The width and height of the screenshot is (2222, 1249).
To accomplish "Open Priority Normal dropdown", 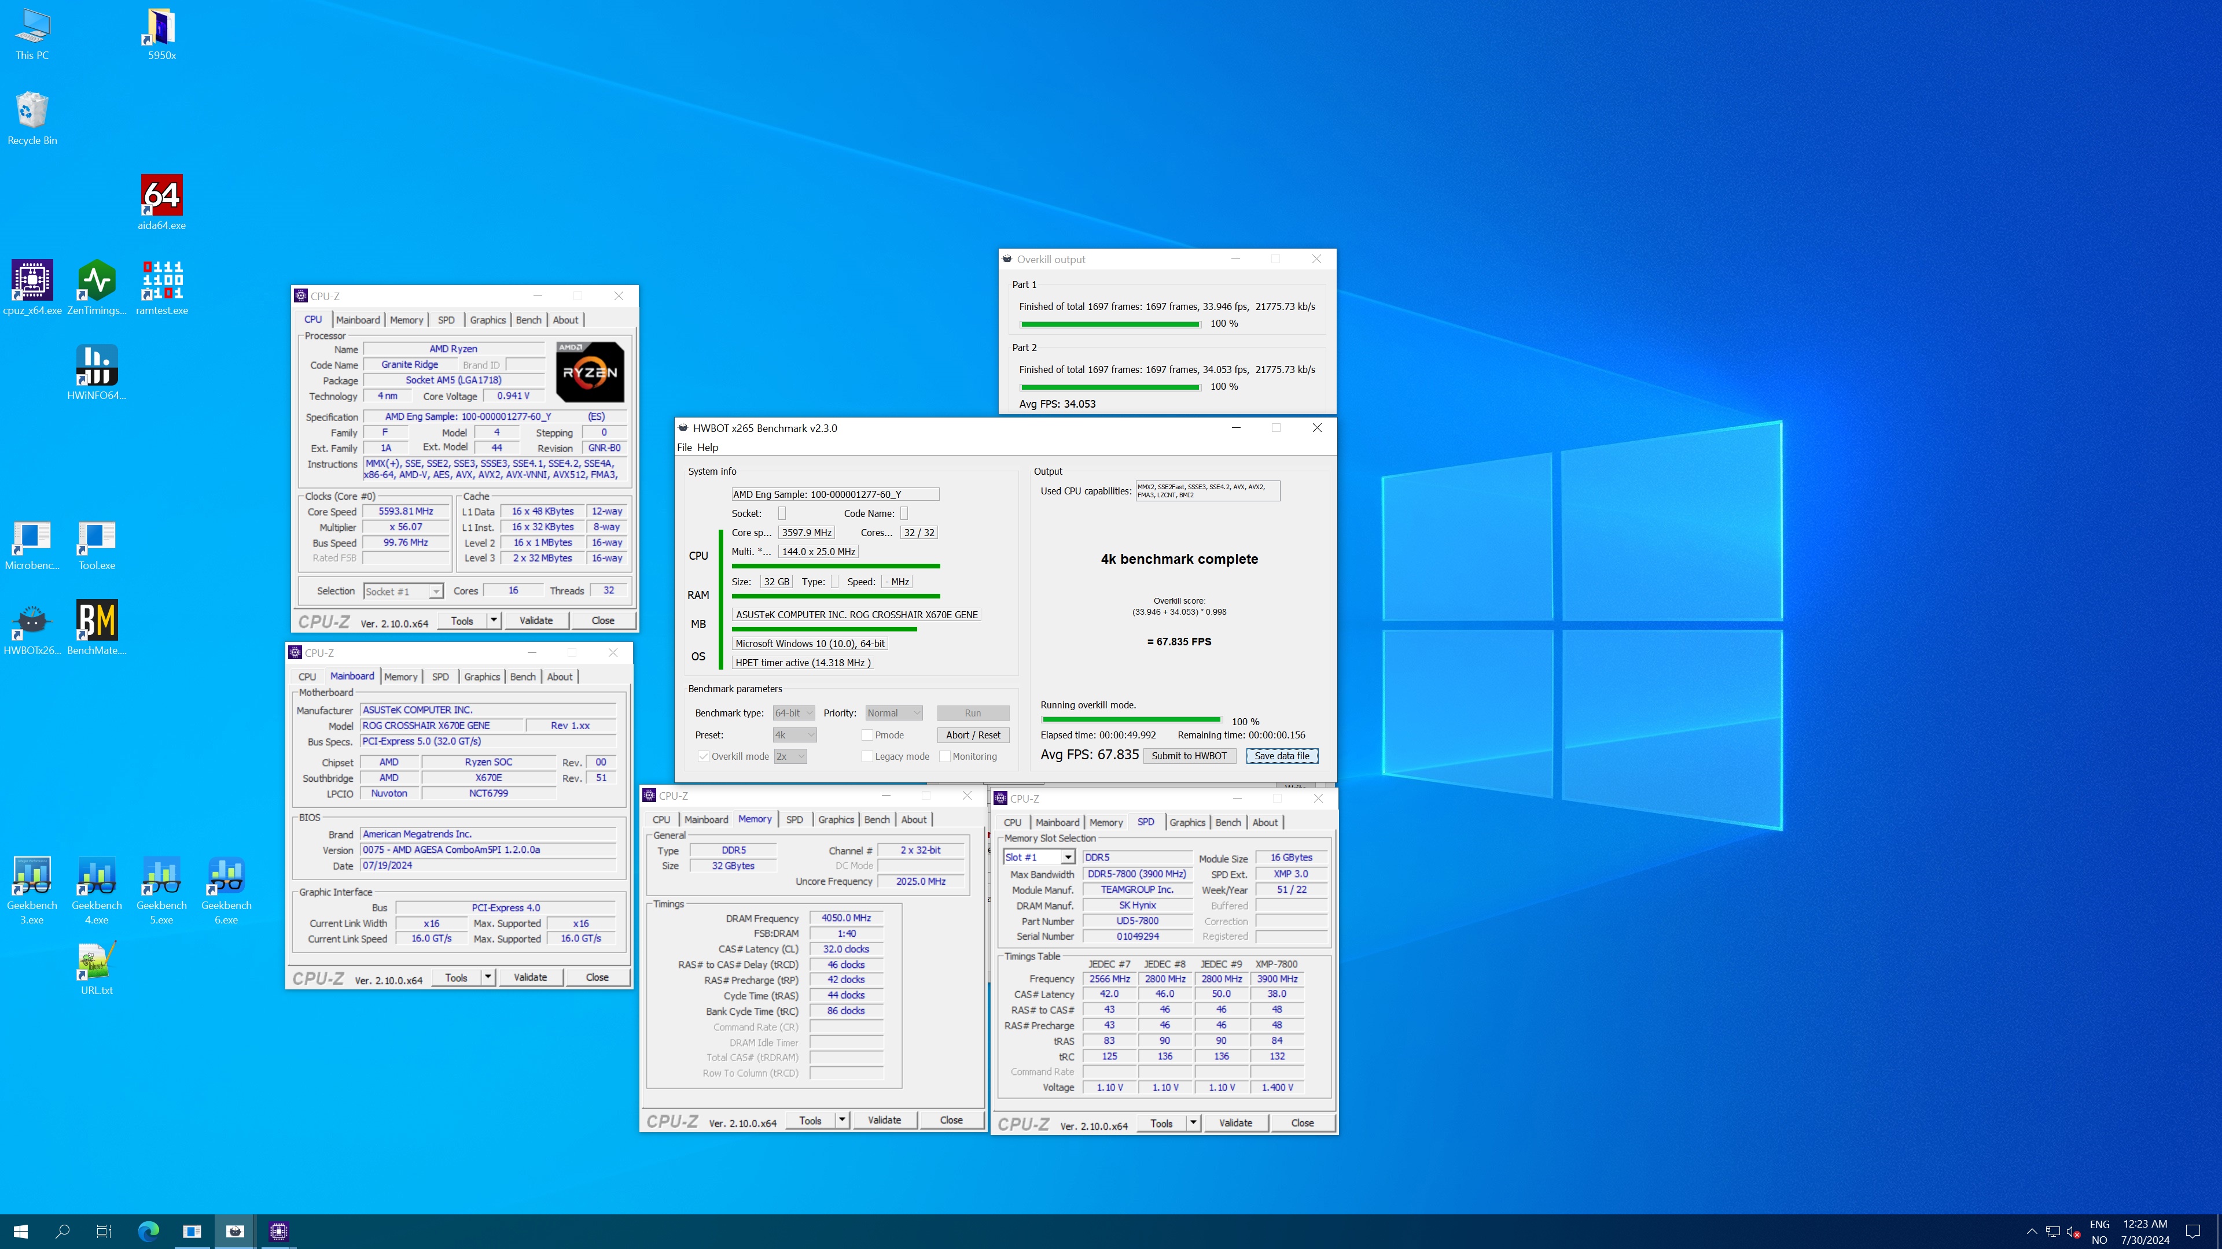I will pyautogui.click(x=893, y=713).
